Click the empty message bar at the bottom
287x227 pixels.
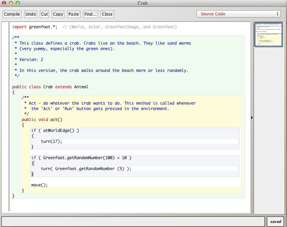[133, 222]
